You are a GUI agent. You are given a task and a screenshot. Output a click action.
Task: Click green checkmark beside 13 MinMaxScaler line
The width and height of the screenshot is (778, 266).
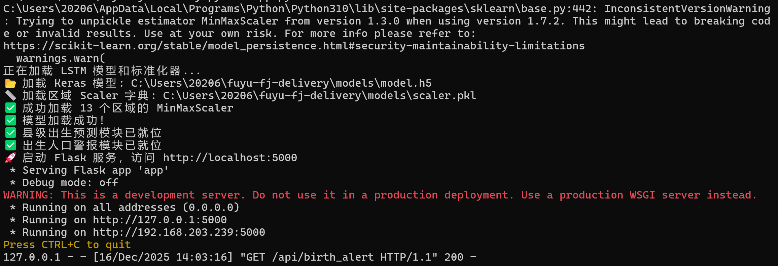(x=10, y=108)
